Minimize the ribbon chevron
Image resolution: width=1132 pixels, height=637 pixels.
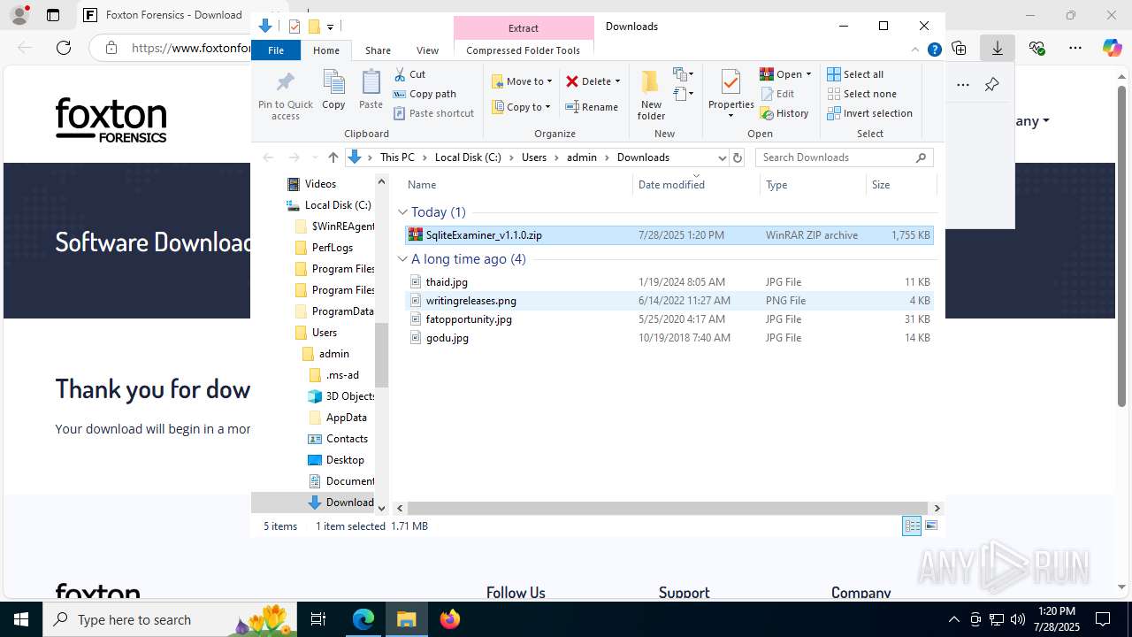tap(916, 50)
